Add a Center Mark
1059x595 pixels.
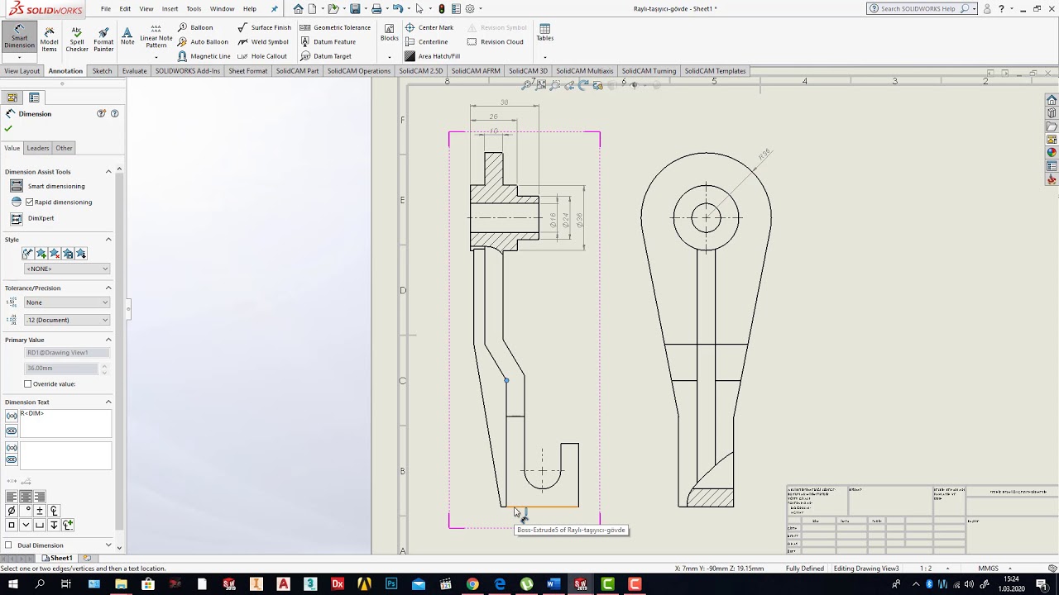(x=429, y=27)
